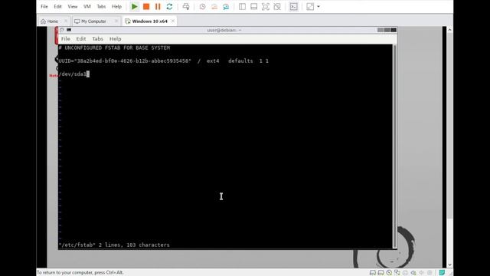The image size is (490, 276).
Task: Click the Send Ctrl+Alt+Del icon
Action: point(186,7)
